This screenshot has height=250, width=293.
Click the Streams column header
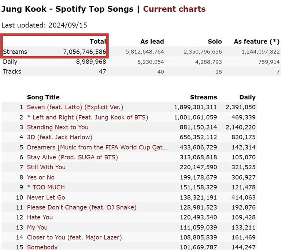tap(204, 97)
